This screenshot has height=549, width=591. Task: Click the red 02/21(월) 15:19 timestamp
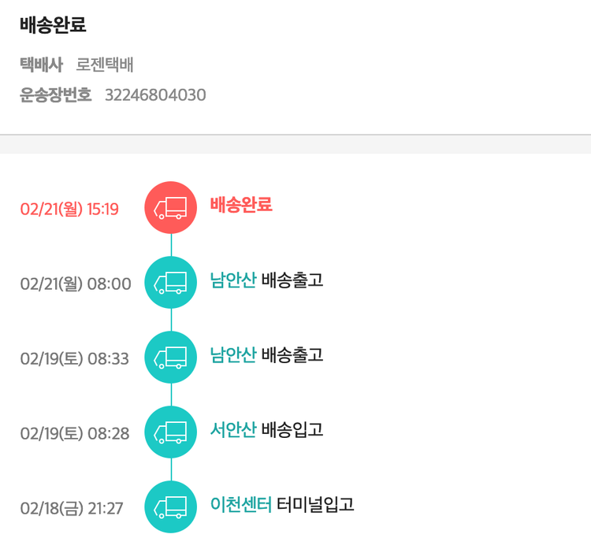(x=69, y=210)
